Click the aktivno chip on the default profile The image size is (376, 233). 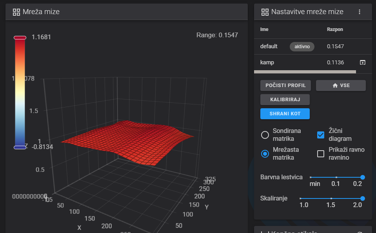click(302, 47)
